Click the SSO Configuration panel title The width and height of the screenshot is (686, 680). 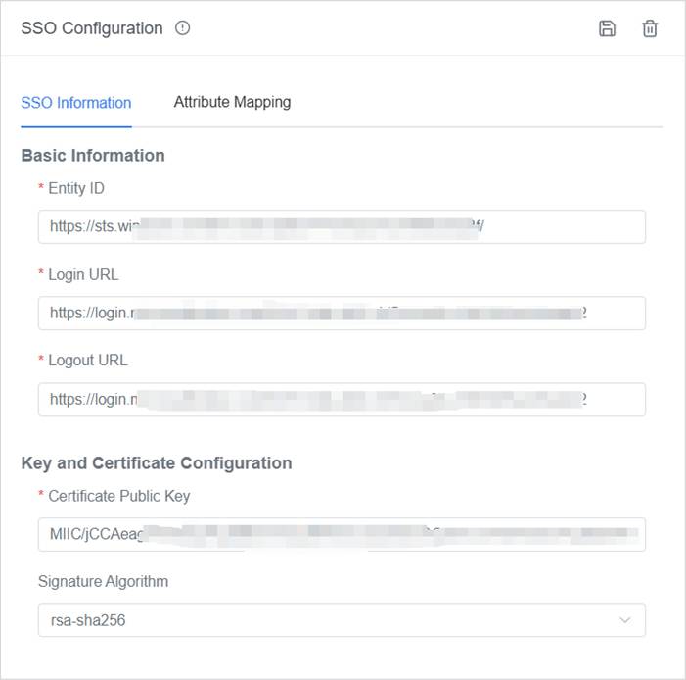click(92, 28)
